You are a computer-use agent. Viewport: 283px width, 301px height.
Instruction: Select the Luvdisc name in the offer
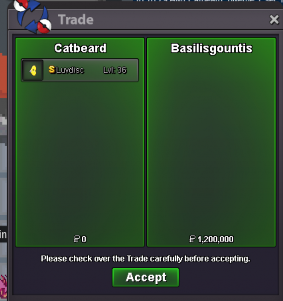(70, 70)
